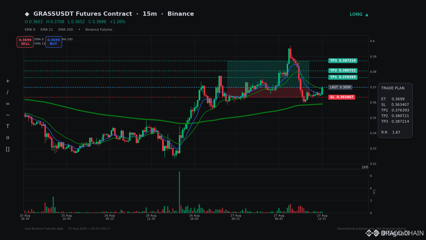Image resolution: width=426 pixels, height=240 pixels.
Task: Click the Open value O 0.3653
Action: (x=34, y=22)
